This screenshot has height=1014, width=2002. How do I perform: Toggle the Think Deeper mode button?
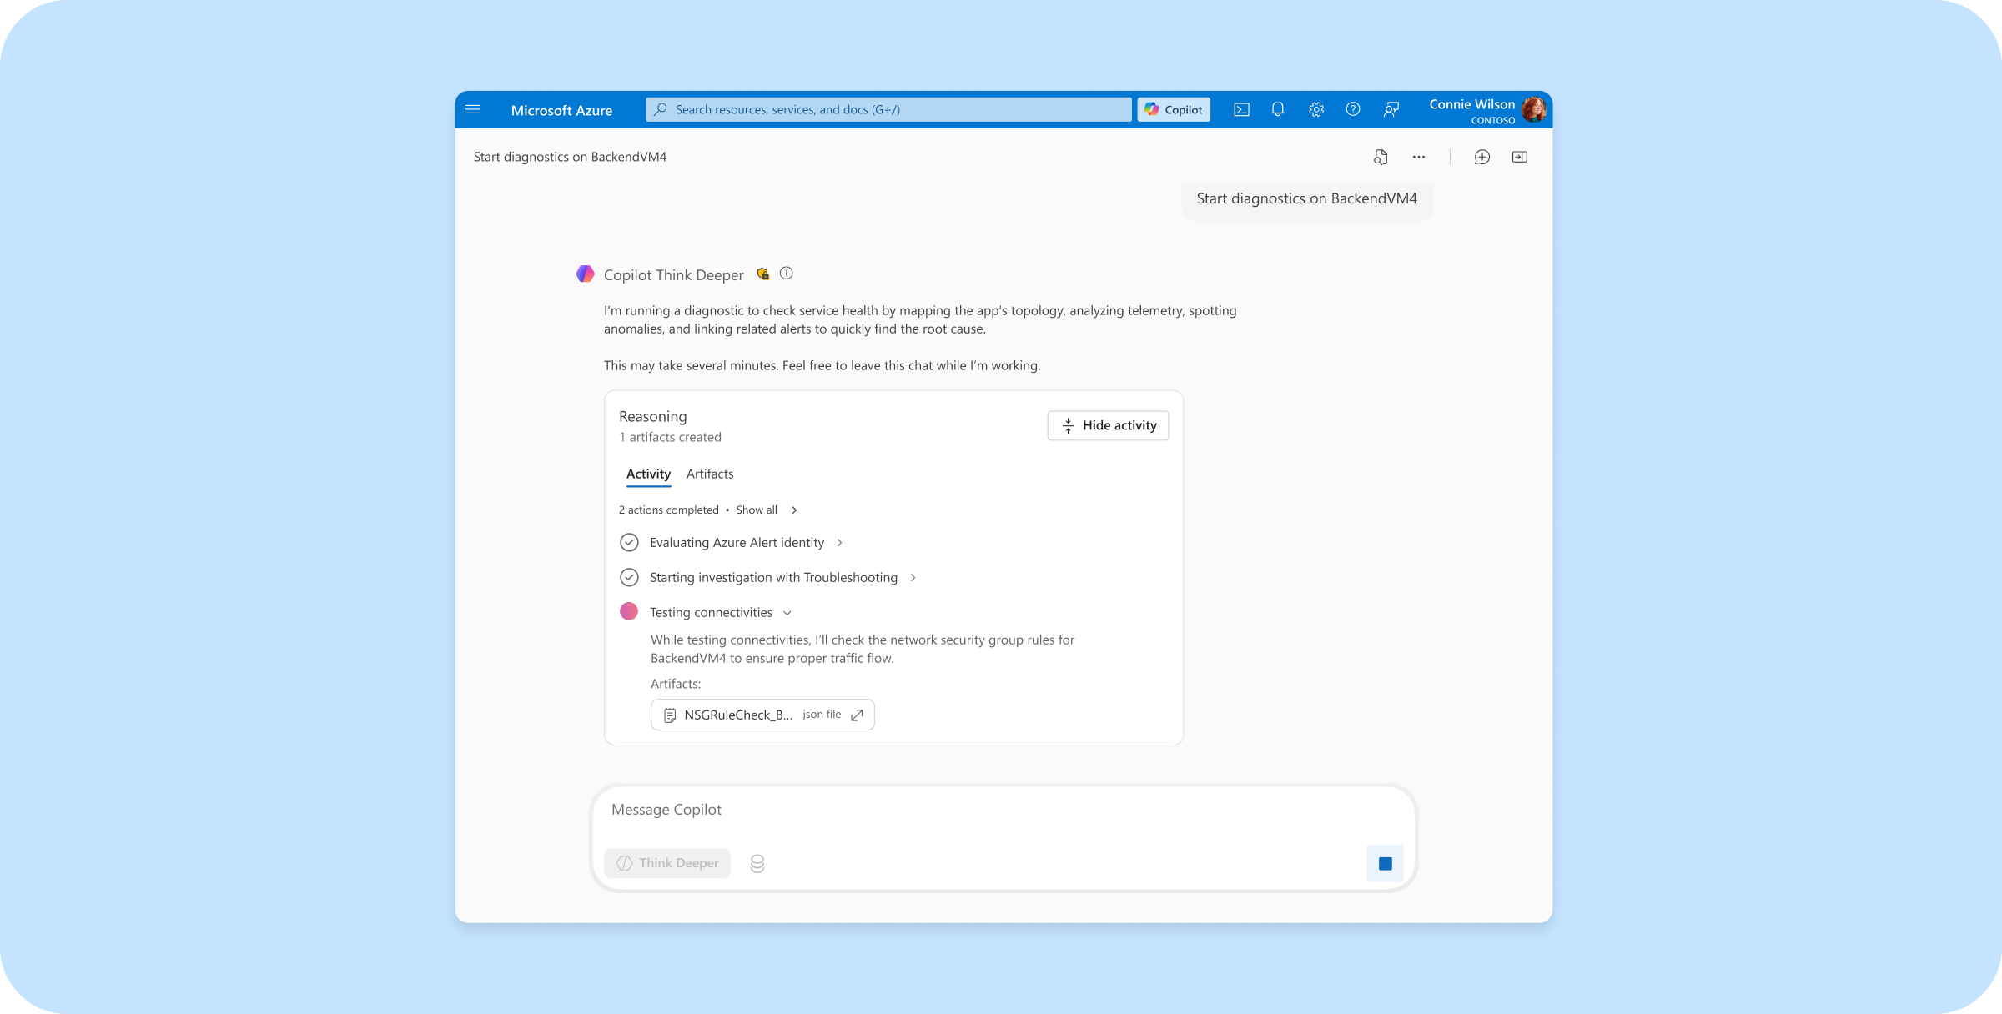click(x=667, y=863)
